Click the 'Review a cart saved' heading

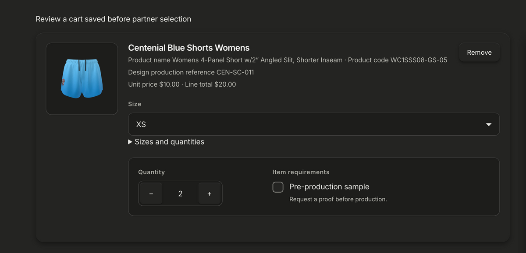click(x=114, y=19)
